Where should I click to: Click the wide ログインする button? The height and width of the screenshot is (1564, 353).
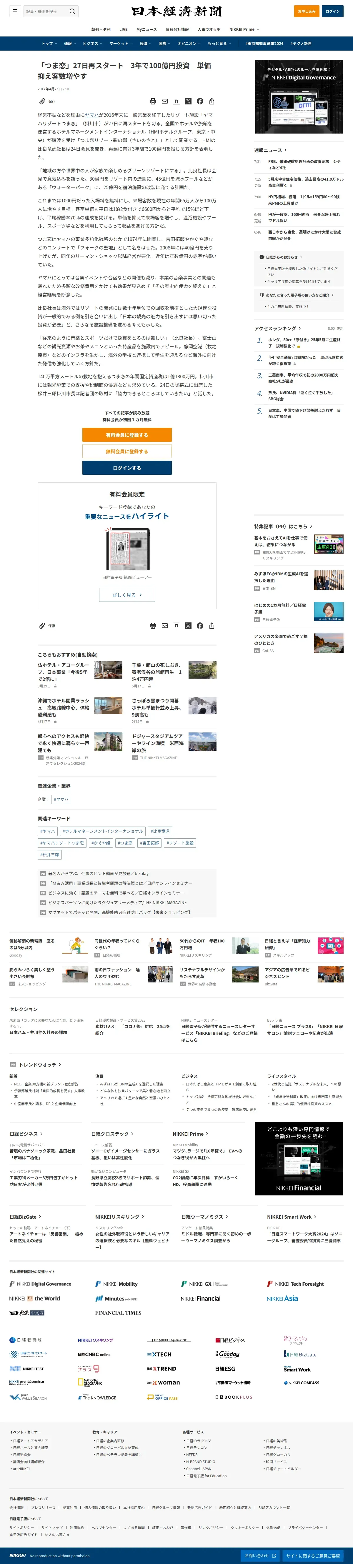point(127,467)
